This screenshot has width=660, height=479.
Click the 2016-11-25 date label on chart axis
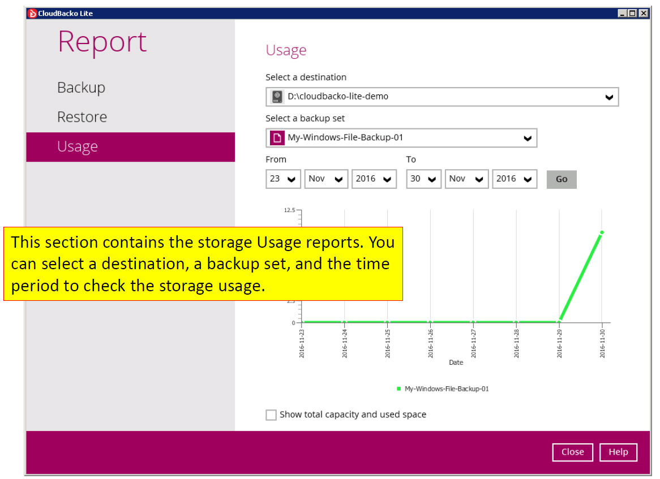388,344
